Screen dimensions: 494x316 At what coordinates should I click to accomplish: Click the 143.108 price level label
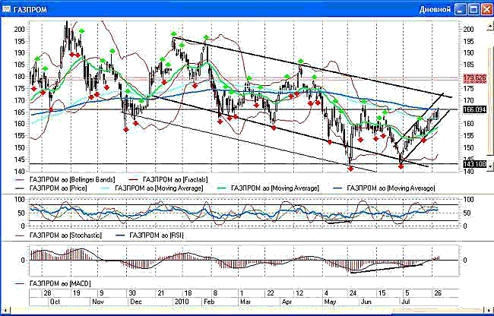point(475,164)
